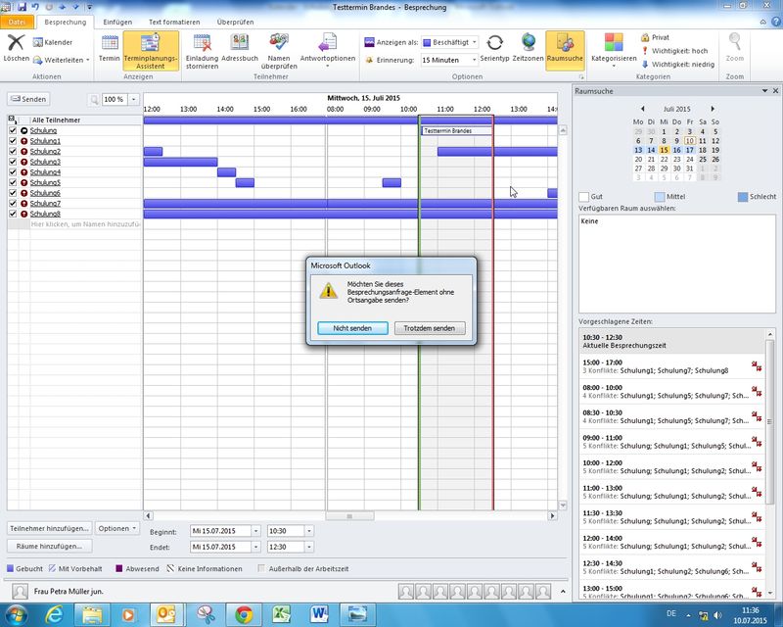Uncheck the Schulung8 attendee checkbox

pyautogui.click(x=13, y=214)
